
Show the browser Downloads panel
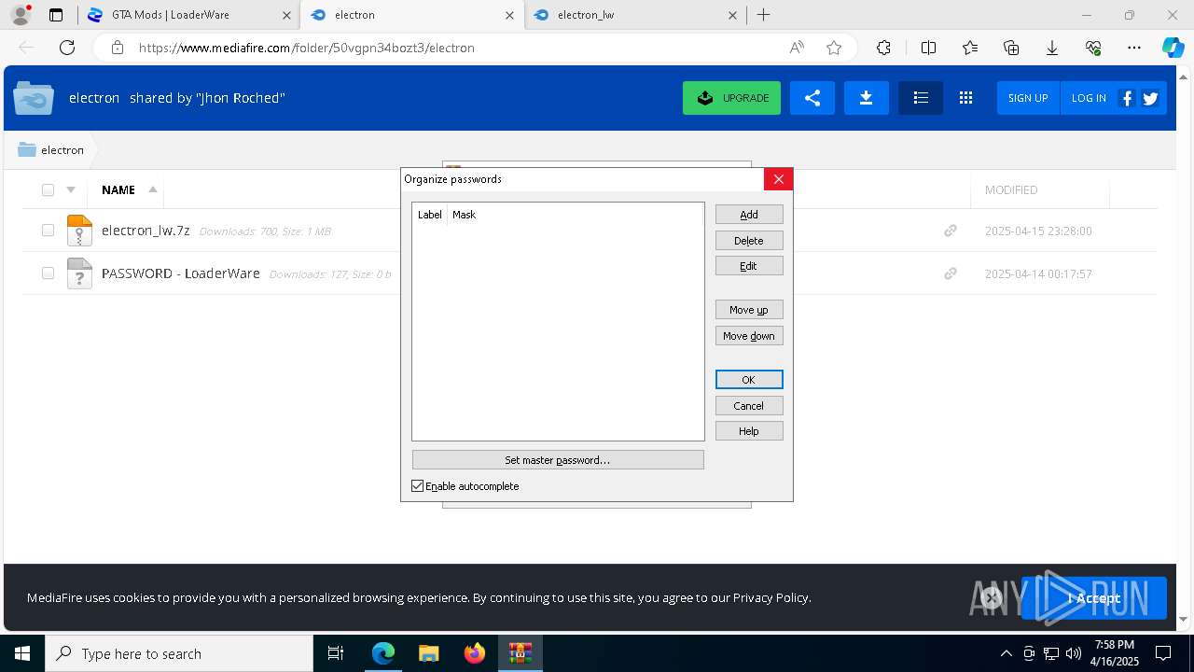point(1052,48)
